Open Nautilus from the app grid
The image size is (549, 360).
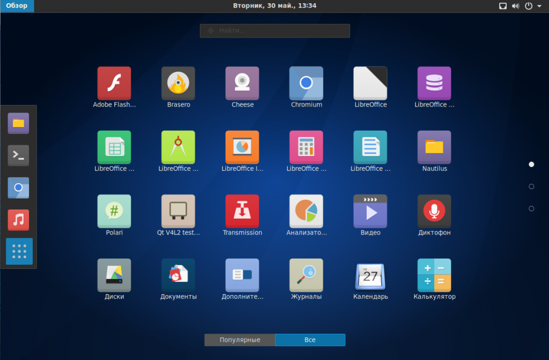(x=434, y=147)
